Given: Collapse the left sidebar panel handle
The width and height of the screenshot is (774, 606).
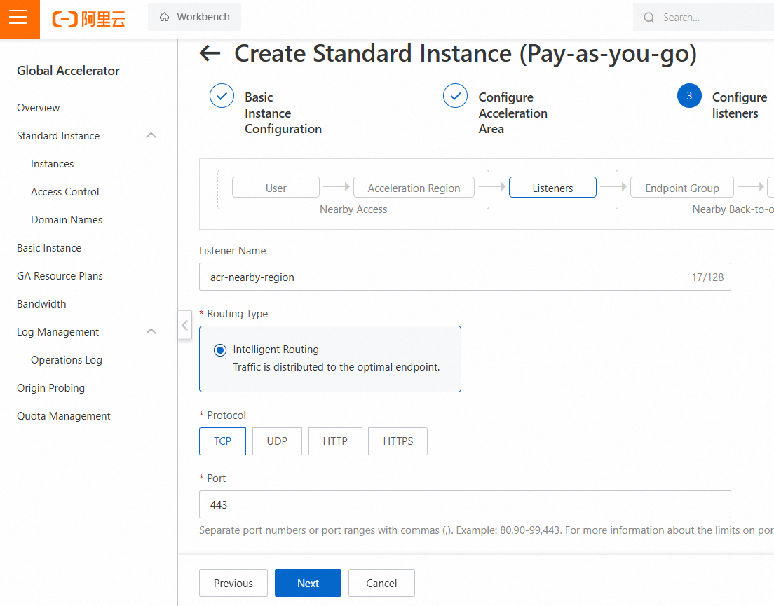Looking at the screenshot, I should click(x=184, y=325).
